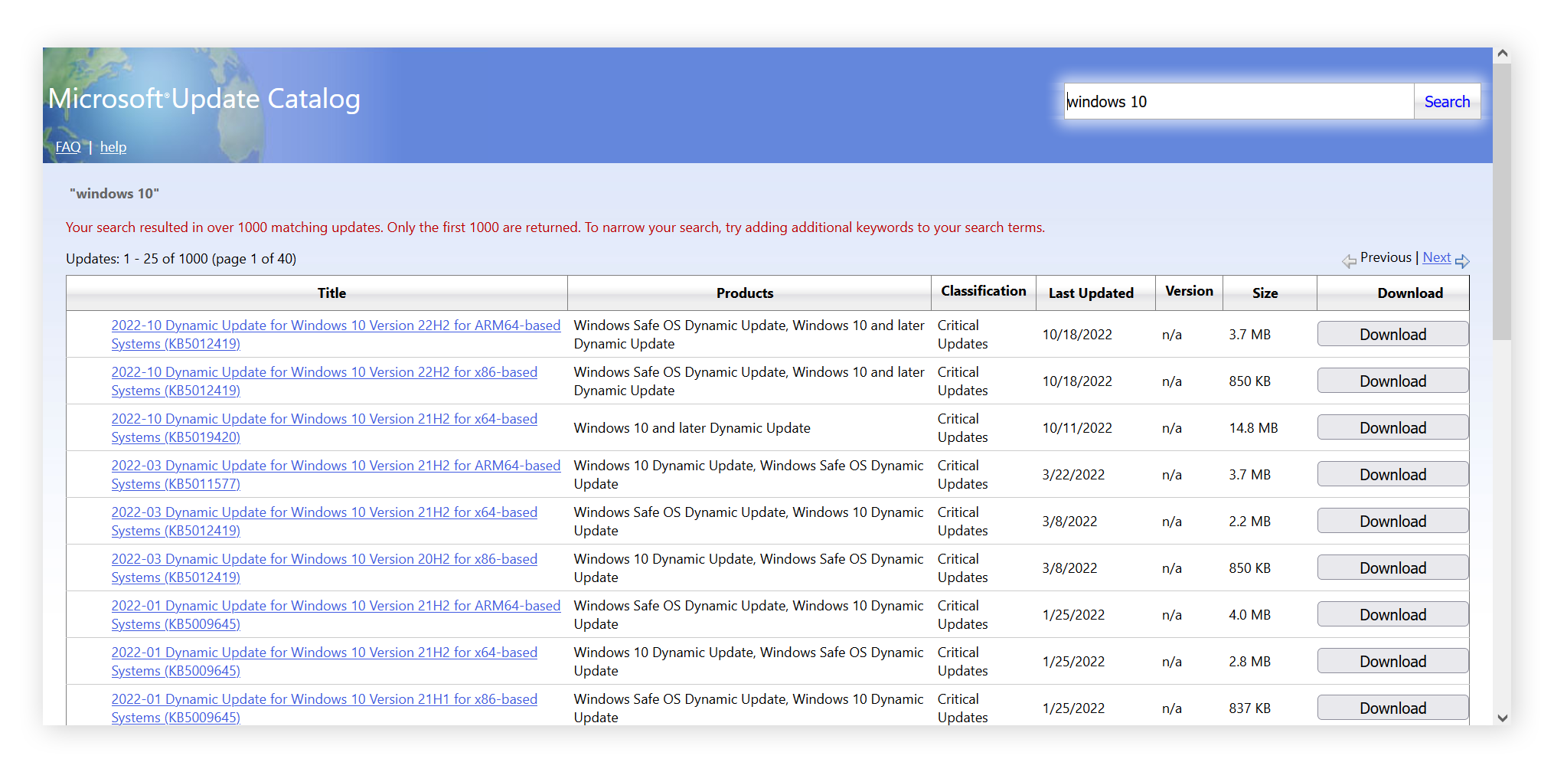Open the help link
Image resolution: width=1554 pixels, height=772 pixels.
113,147
